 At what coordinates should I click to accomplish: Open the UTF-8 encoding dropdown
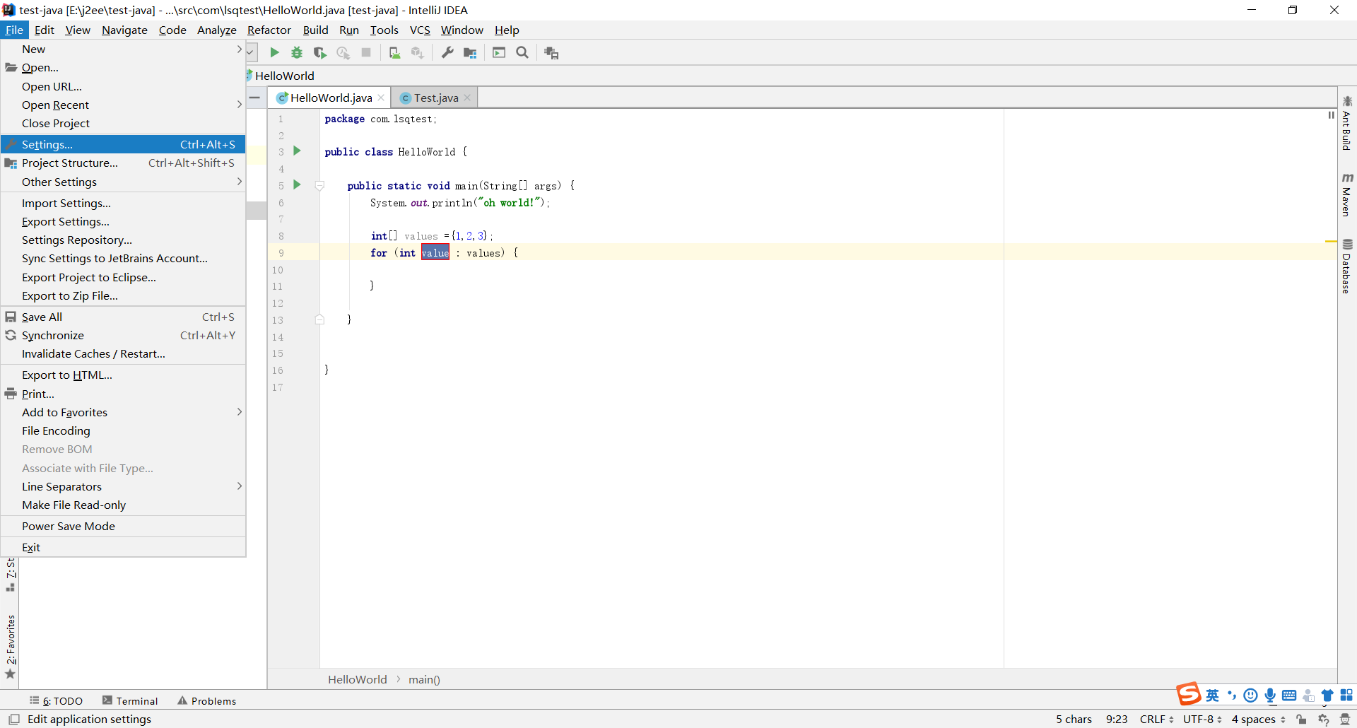pos(1202,720)
